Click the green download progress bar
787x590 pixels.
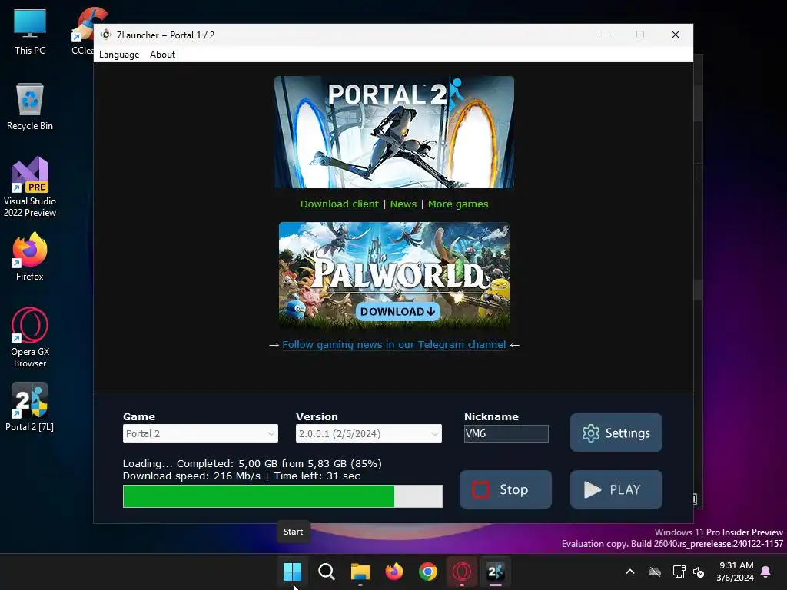point(283,496)
